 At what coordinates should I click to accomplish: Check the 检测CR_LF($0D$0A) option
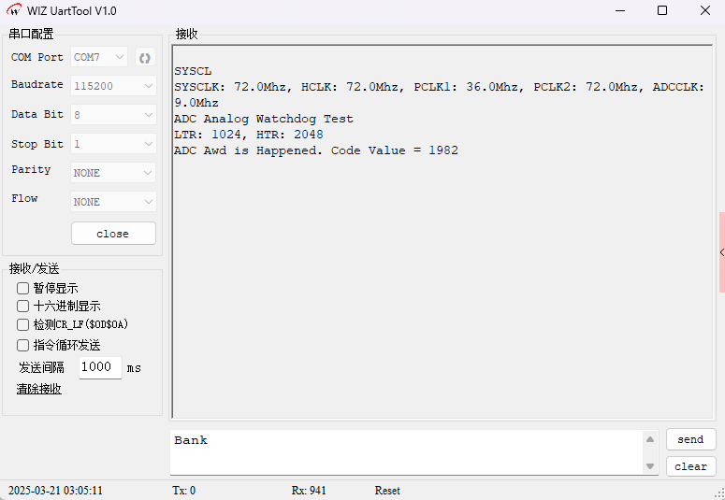point(23,324)
